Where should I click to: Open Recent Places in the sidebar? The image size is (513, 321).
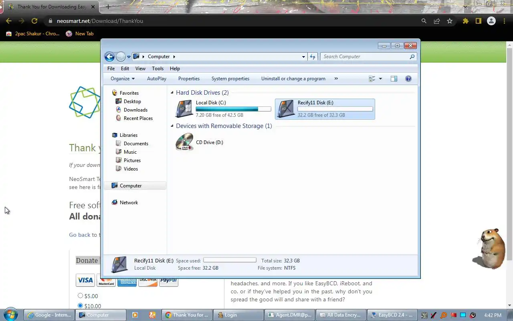138,118
